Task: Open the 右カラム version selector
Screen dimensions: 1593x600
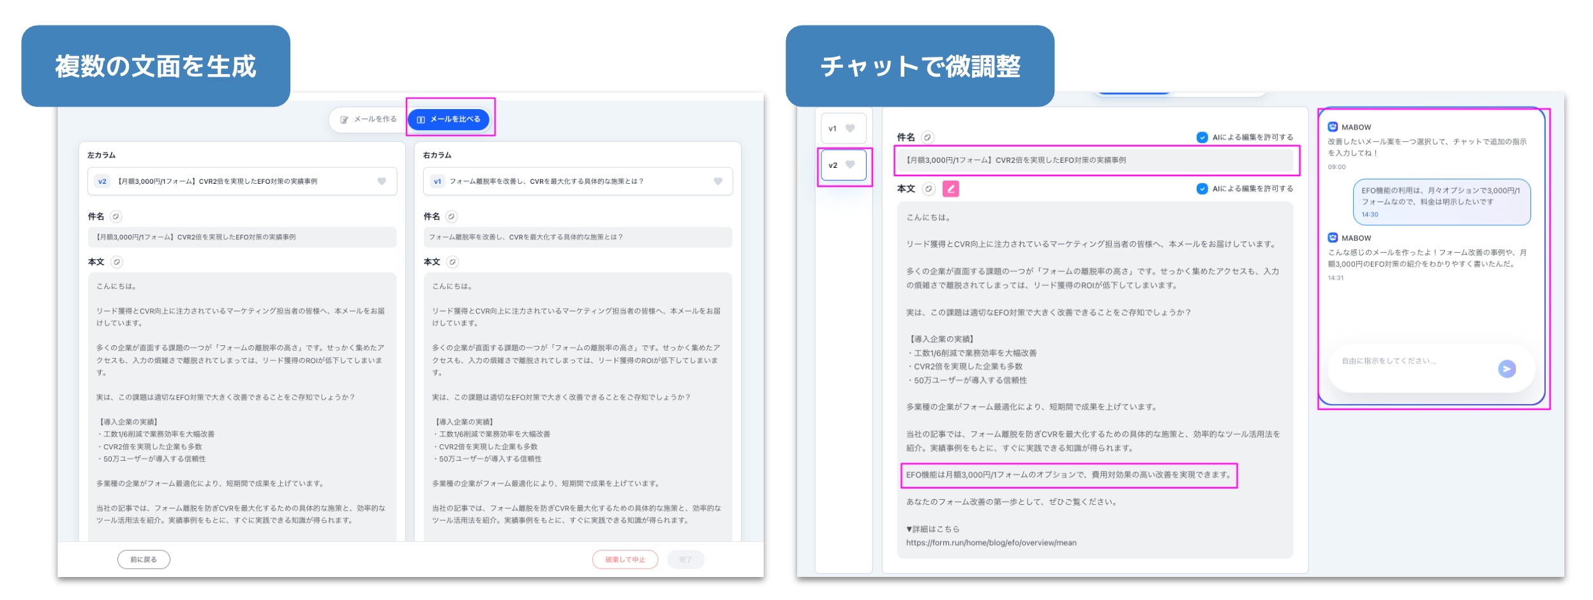Action: coord(577,181)
